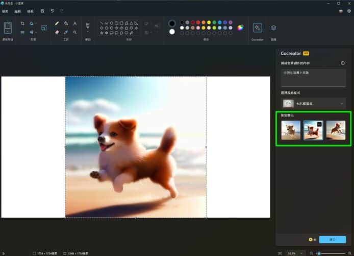The height and width of the screenshot is (256, 354).
Task: Expand the Brushes dropdown
Action: coord(88,32)
